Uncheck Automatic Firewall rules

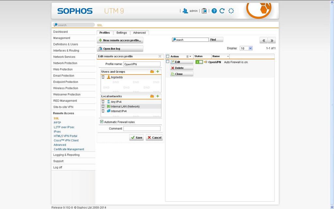(x=102, y=122)
